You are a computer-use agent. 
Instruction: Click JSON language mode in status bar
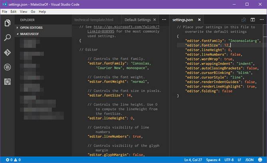[x=249, y=160]
